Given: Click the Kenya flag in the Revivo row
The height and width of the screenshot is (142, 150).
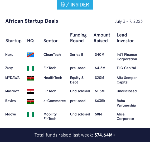Looking at the screenshot, I should pos(31,101).
